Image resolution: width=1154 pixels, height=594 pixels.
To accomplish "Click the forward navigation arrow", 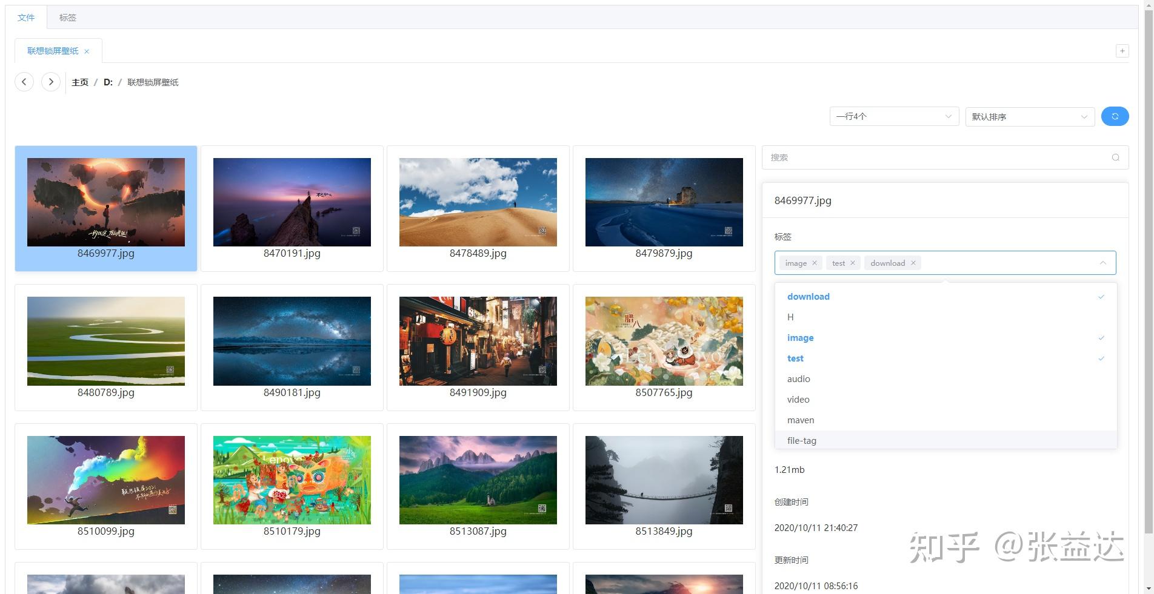I will tap(51, 82).
